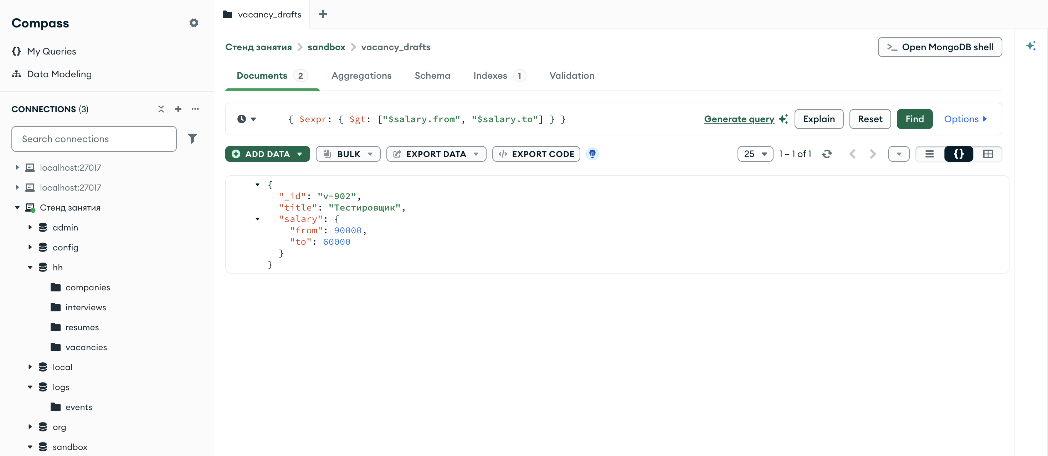Viewport: 1048px width, 456px height.
Task: Switch to list document view
Action: pos(930,154)
